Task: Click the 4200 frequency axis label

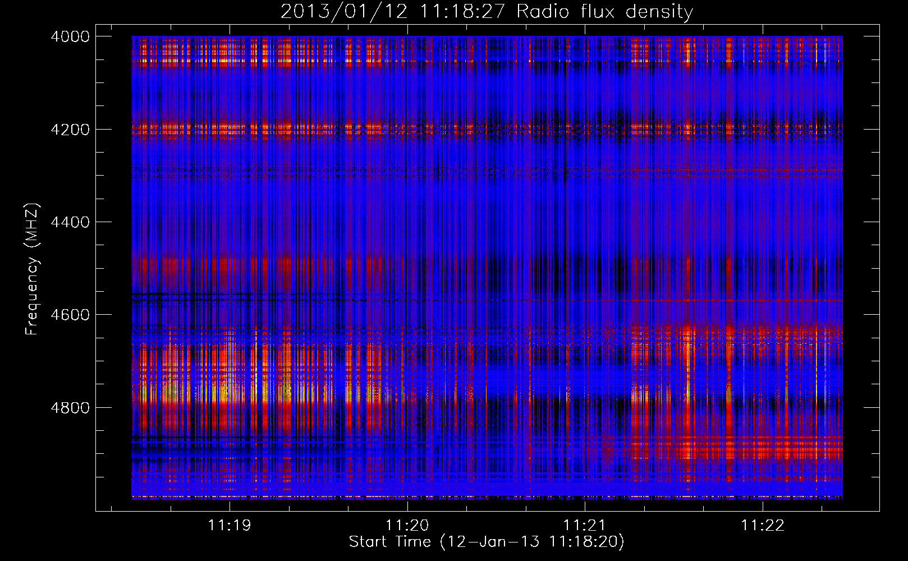Action: [70, 130]
